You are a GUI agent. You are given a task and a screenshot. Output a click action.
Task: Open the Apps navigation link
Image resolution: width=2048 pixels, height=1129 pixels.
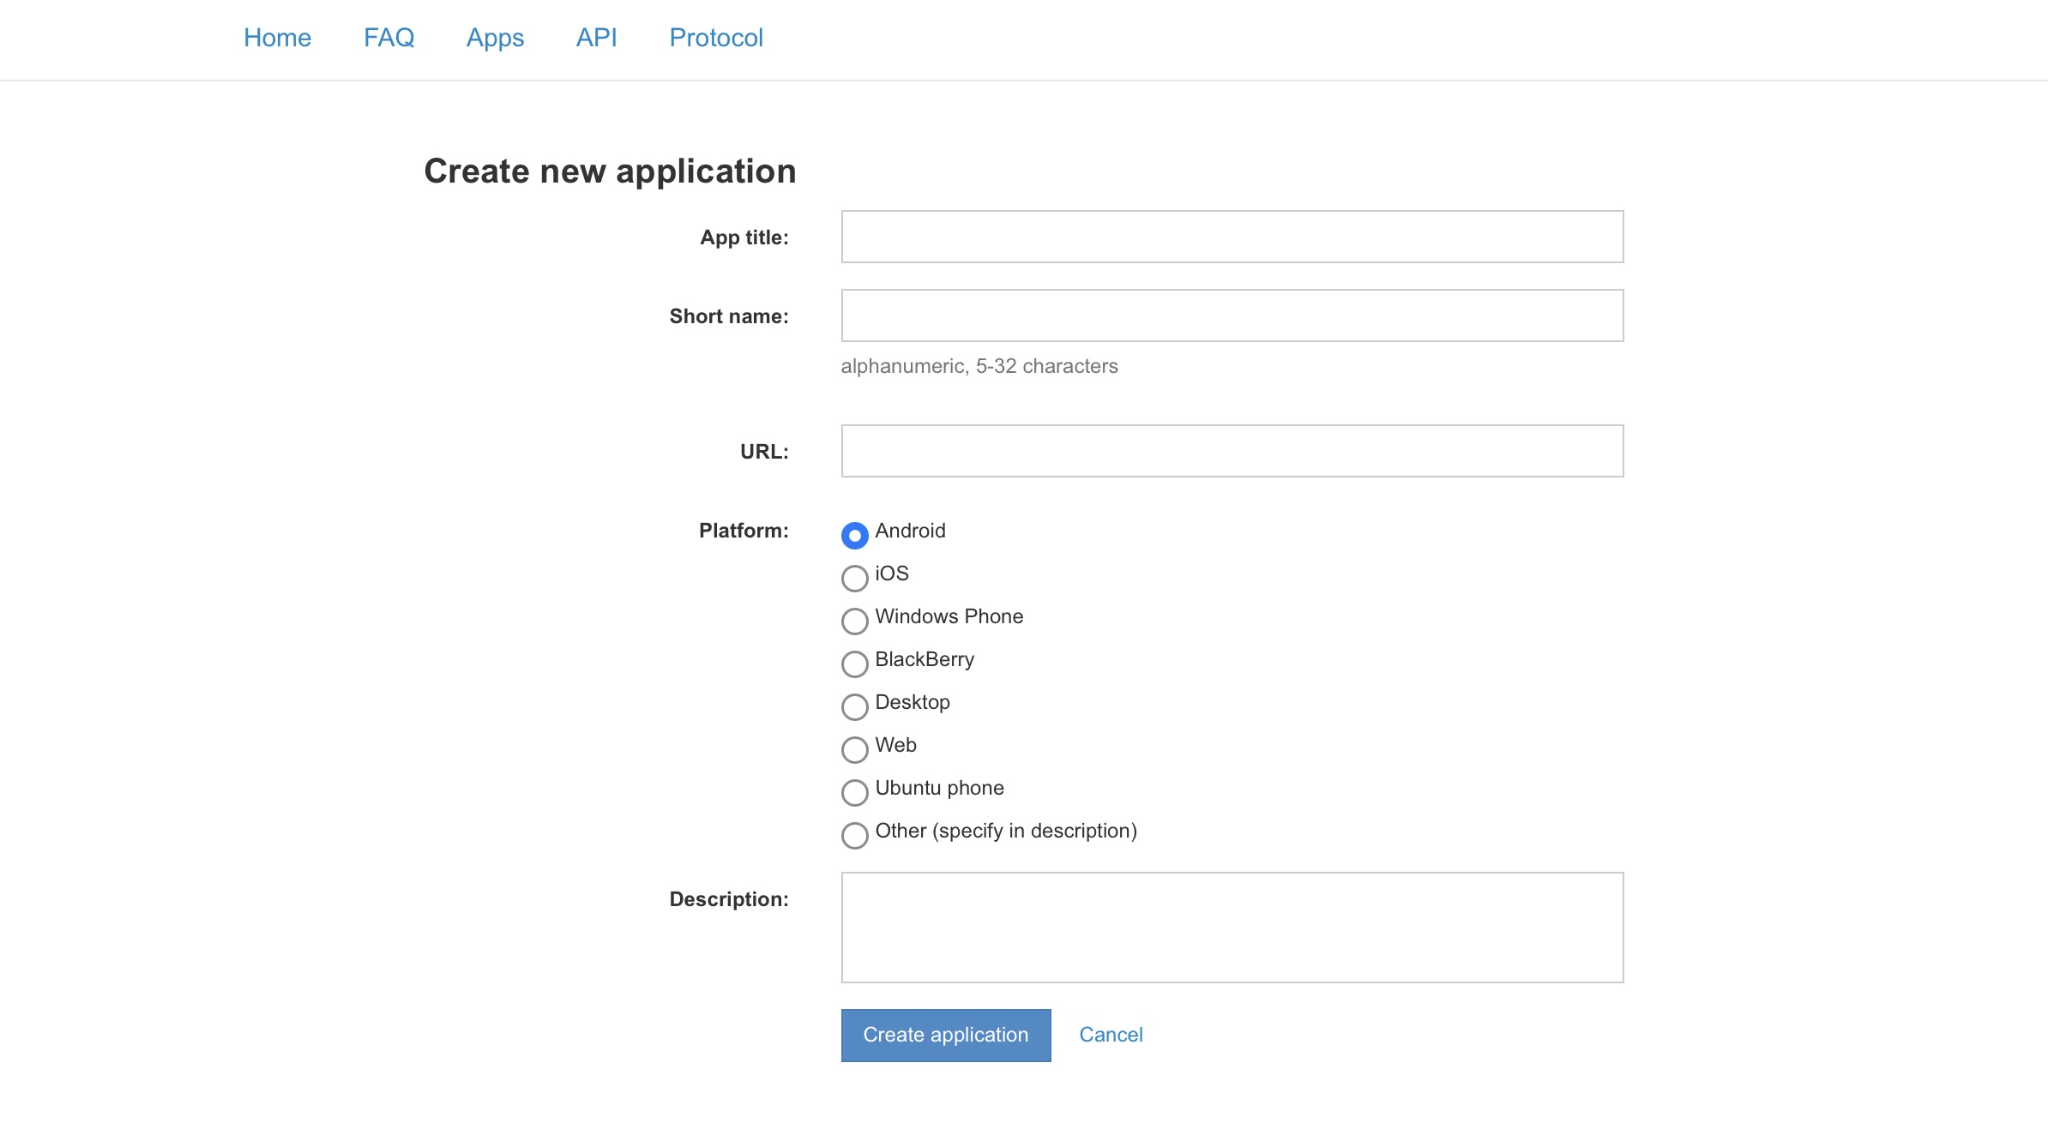click(x=495, y=38)
